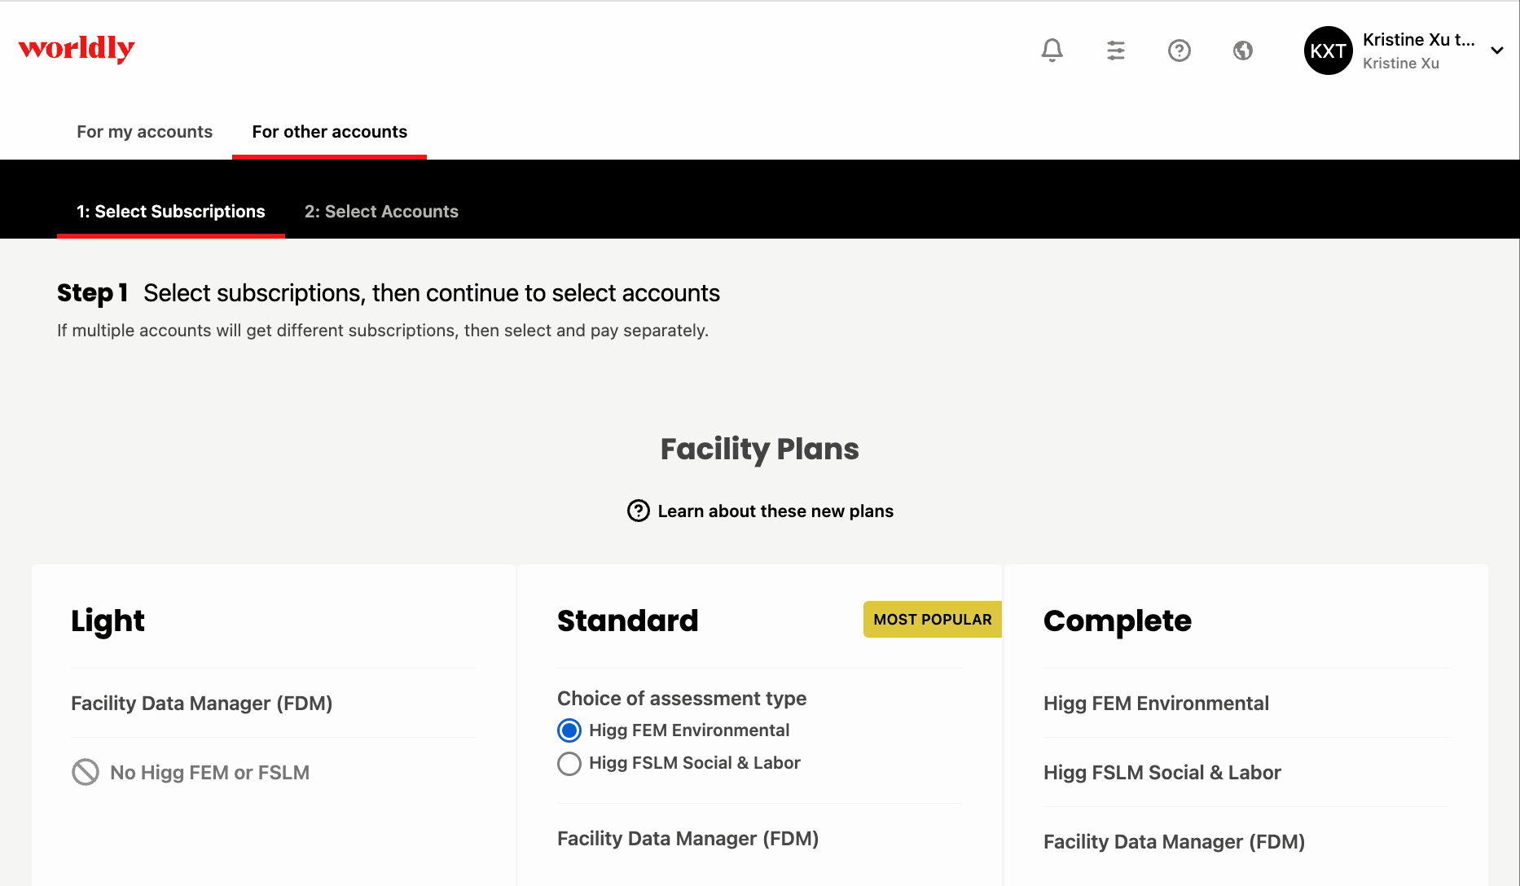Click the MOST POPULAR badge
Image resolution: width=1520 pixels, height=886 pixels.
933,620
